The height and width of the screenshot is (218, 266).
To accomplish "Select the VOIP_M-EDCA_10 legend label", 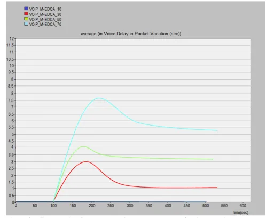I will (45, 9).
